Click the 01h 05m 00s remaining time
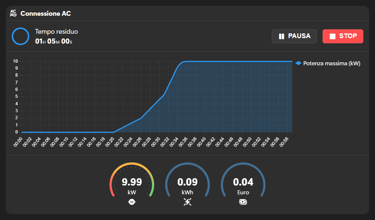Image resolution: width=375 pixels, height=220 pixels. coord(53,41)
